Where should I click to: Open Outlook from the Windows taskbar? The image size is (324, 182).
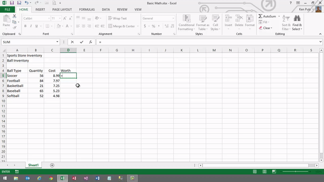point(28,178)
